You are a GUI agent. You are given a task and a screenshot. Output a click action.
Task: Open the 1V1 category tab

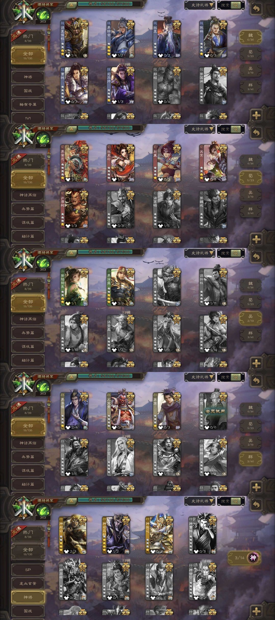28,118
